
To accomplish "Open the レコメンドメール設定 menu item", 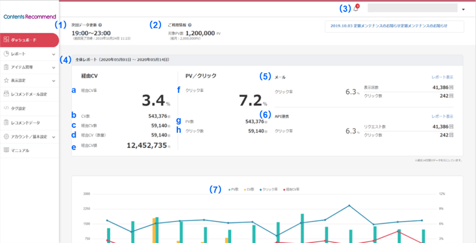I will (29, 94).
